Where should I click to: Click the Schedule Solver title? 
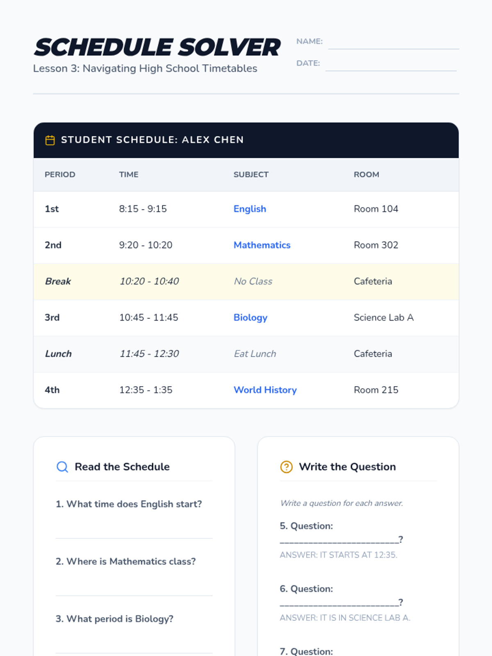(157, 47)
